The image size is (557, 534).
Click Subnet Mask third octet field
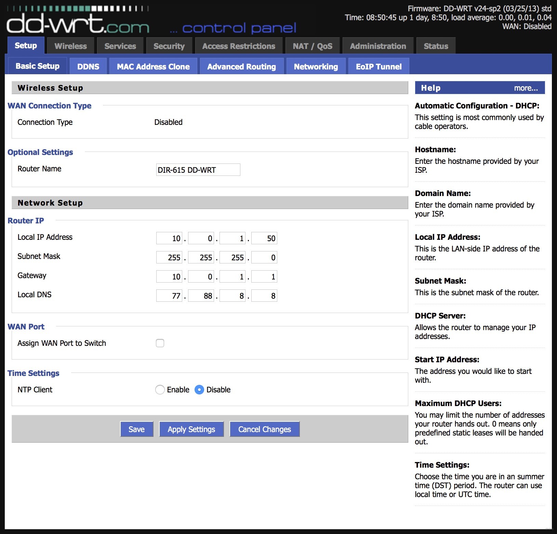(x=233, y=257)
